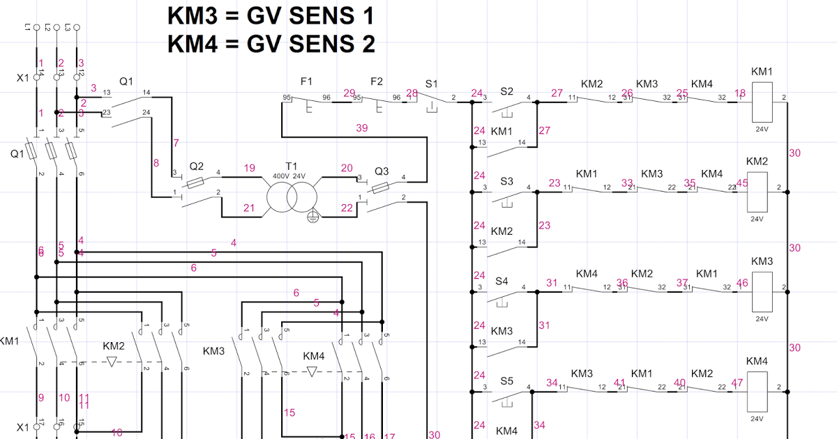
Task: Click wire number 19 beside Q2
Action: 250,168
